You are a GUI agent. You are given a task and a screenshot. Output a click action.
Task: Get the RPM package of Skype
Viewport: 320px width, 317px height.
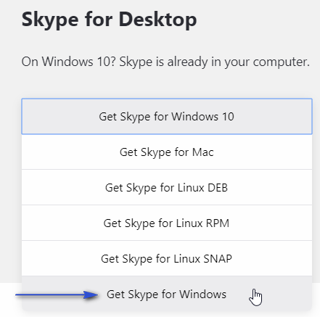coord(167,223)
